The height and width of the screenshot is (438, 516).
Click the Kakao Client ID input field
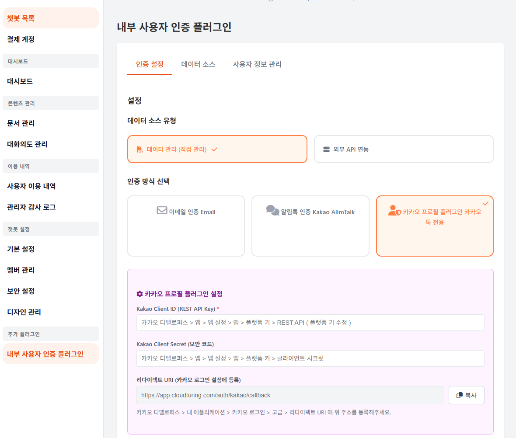pyautogui.click(x=310, y=323)
